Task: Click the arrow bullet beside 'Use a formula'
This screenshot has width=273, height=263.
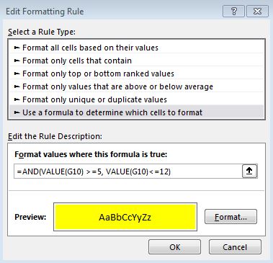Action: (x=17, y=112)
